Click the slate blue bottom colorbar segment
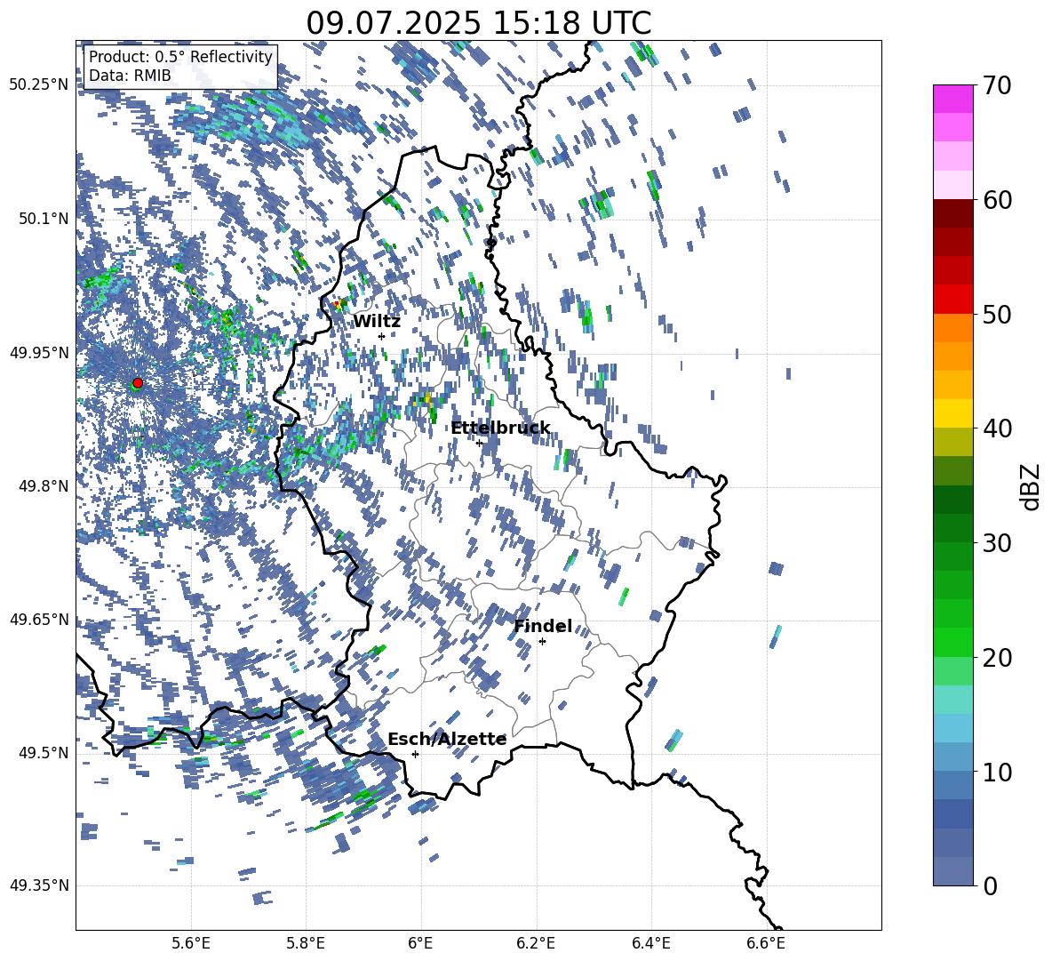 (x=952, y=871)
